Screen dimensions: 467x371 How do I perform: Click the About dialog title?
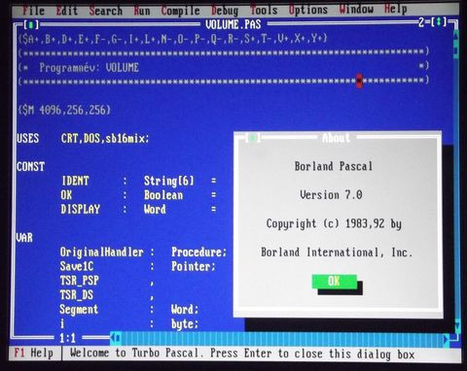click(337, 138)
